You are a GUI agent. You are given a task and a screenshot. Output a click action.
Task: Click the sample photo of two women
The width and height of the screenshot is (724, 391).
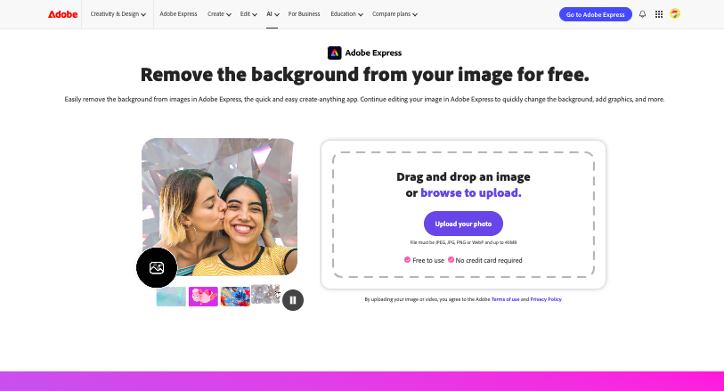point(220,207)
